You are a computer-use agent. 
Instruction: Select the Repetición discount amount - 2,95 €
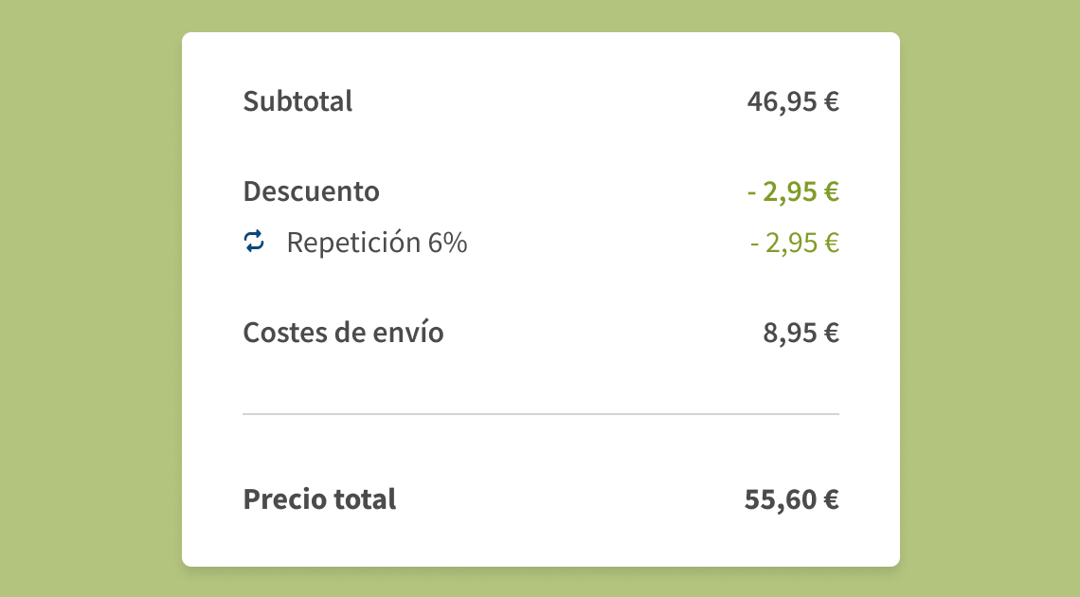tap(793, 242)
